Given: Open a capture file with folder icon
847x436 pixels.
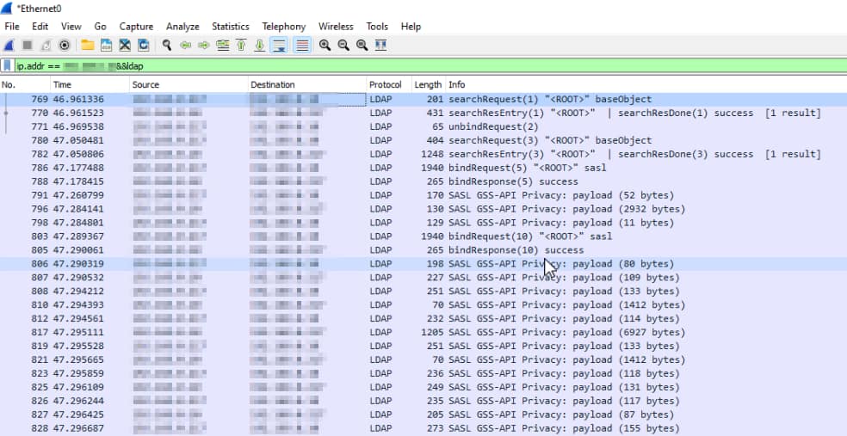Looking at the screenshot, I should tap(88, 46).
